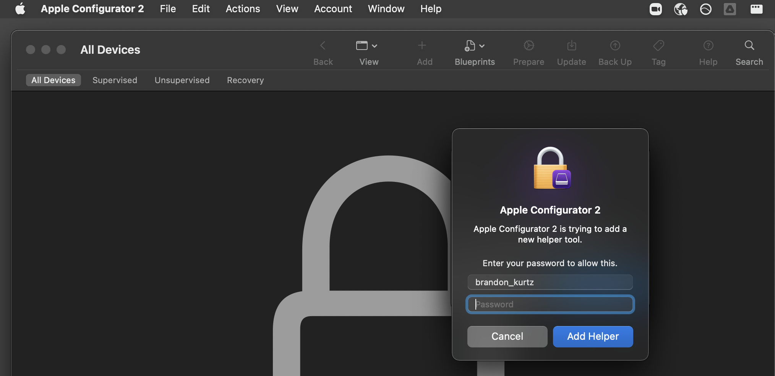Click the Back toolbar arrow

pos(323,46)
